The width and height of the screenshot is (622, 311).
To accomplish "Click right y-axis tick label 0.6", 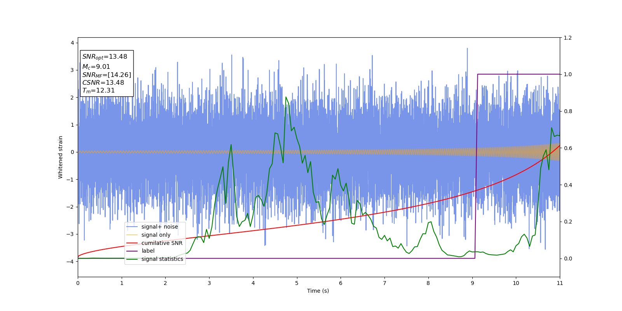I will pos(568,148).
